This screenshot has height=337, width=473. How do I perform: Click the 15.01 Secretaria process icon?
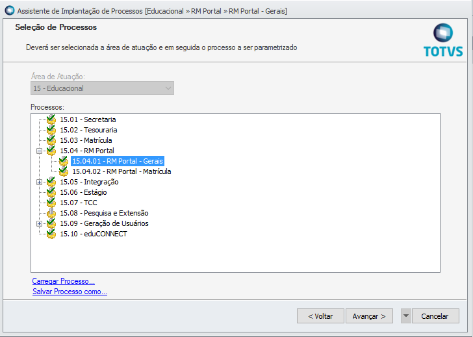51,119
